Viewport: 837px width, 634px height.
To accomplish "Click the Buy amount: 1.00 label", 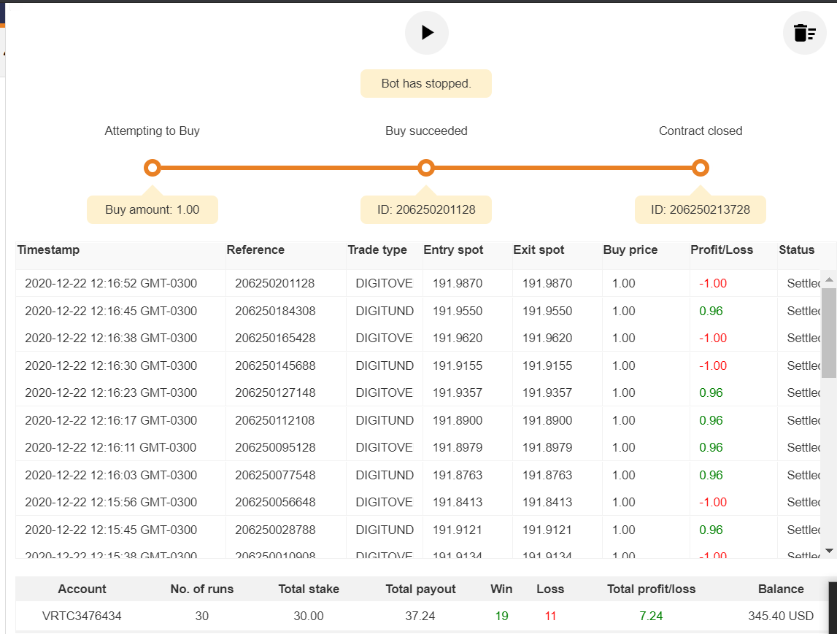I will pyautogui.click(x=152, y=209).
